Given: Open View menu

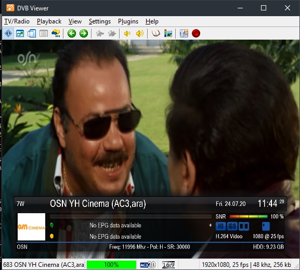Looking at the screenshot, I should 75,21.
